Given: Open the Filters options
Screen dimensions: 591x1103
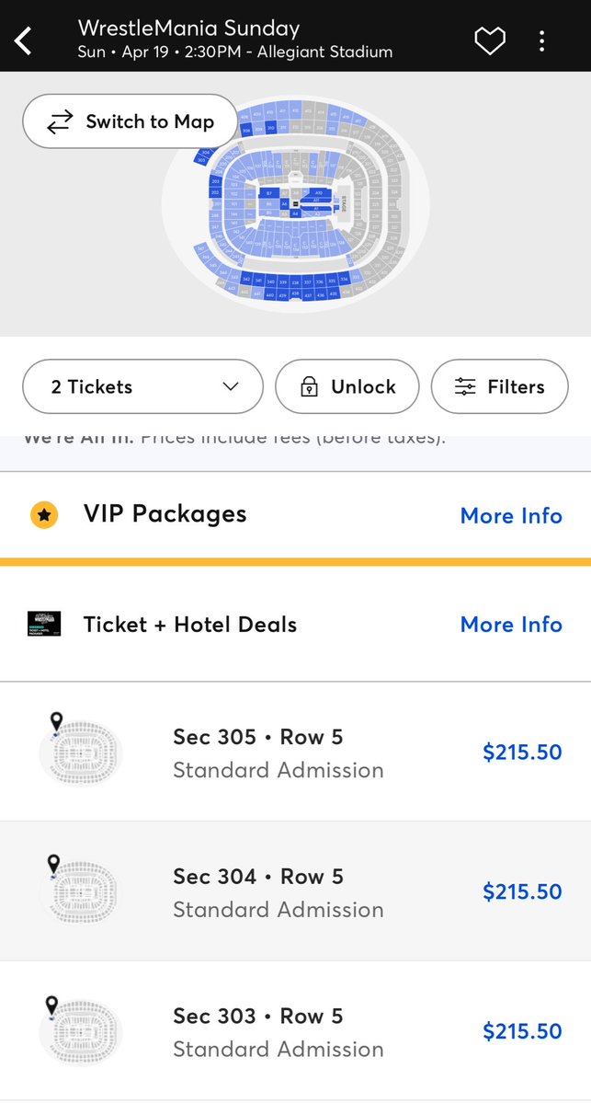Looking at the screenshot, I should click(500, 386).
